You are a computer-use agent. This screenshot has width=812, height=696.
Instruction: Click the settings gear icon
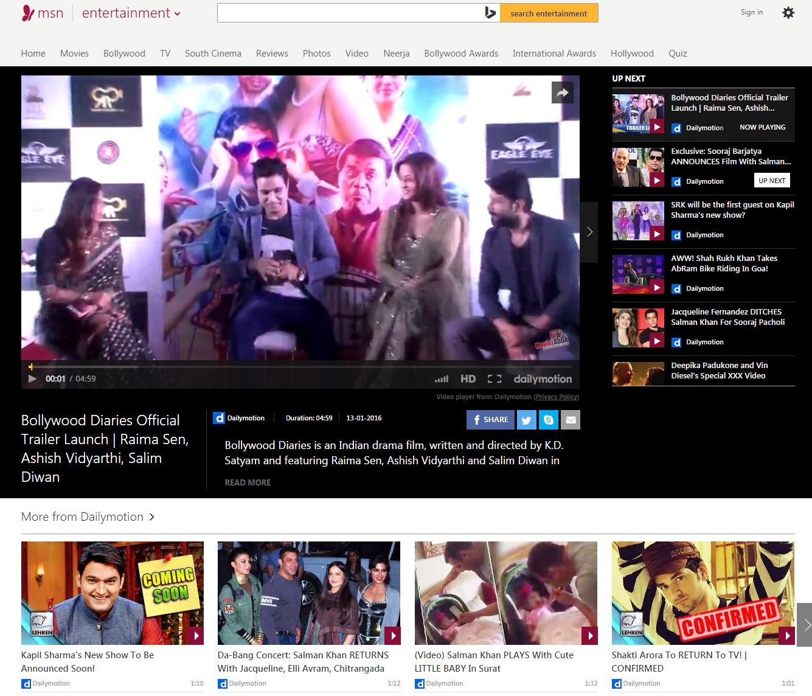[788, 13]
